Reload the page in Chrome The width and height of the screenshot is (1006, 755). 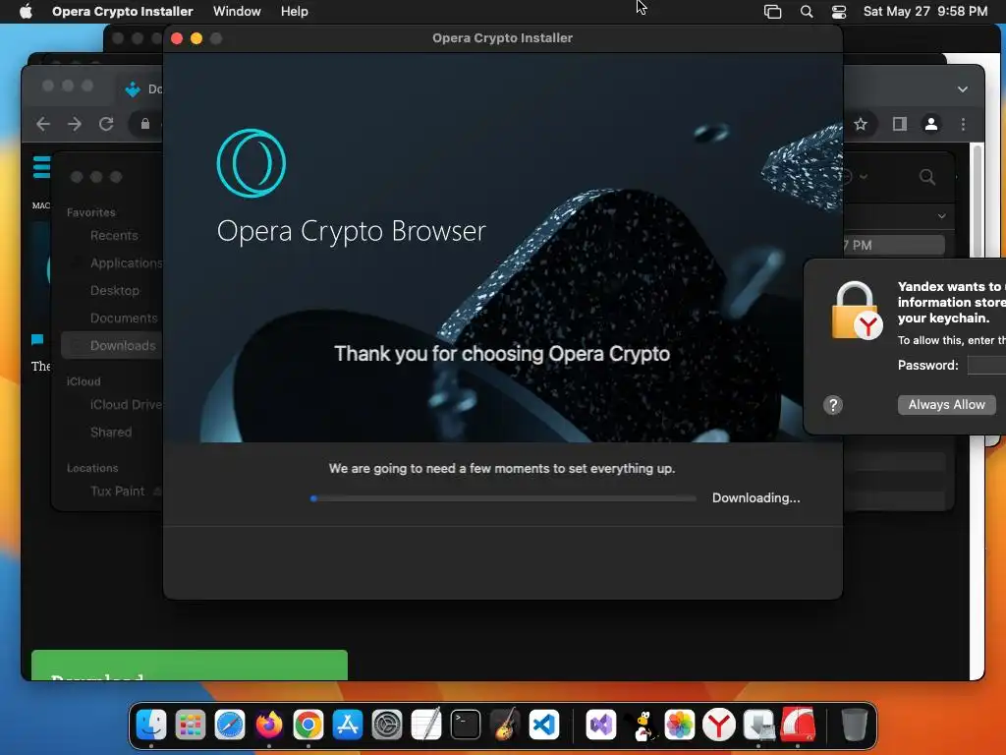[106, 123]
